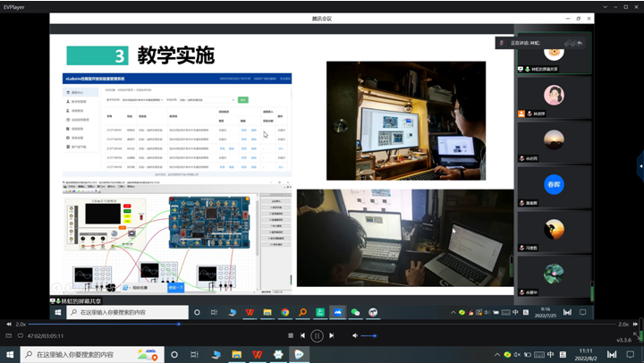Open File Explorer in the bottom taskbar
Screen dimensions: 644x363
point(236,354)
